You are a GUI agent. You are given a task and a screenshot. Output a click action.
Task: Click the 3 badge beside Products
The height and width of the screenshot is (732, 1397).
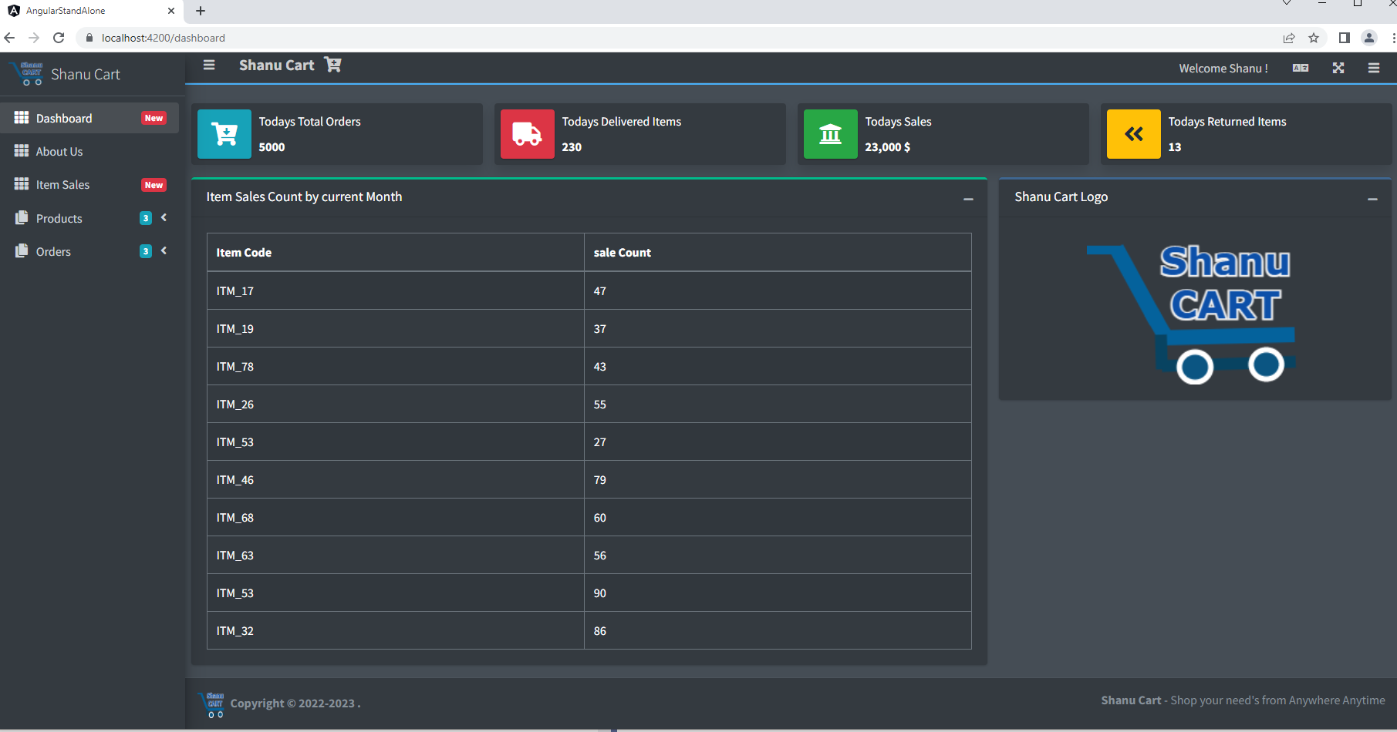click(145, 218)
